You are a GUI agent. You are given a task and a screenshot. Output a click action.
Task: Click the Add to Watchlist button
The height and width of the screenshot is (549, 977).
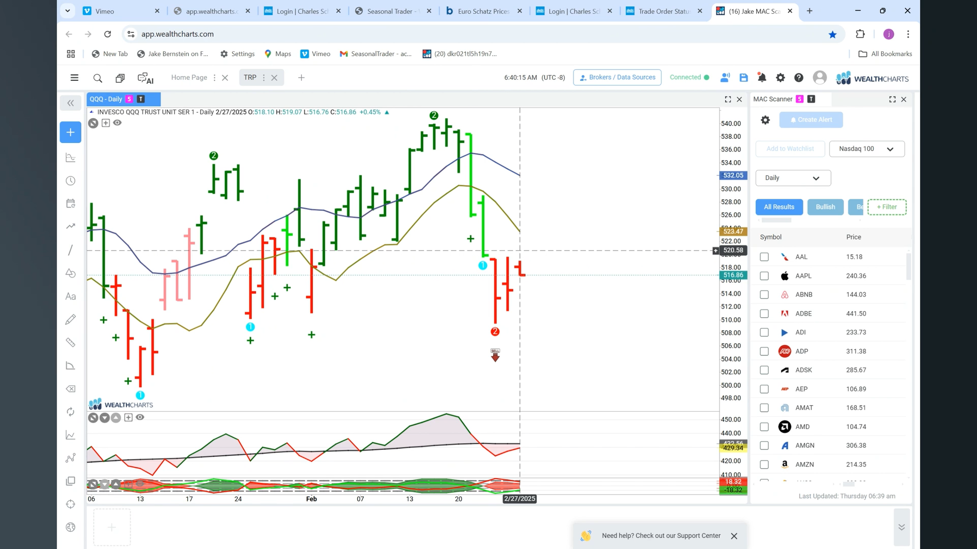[790, 149]
